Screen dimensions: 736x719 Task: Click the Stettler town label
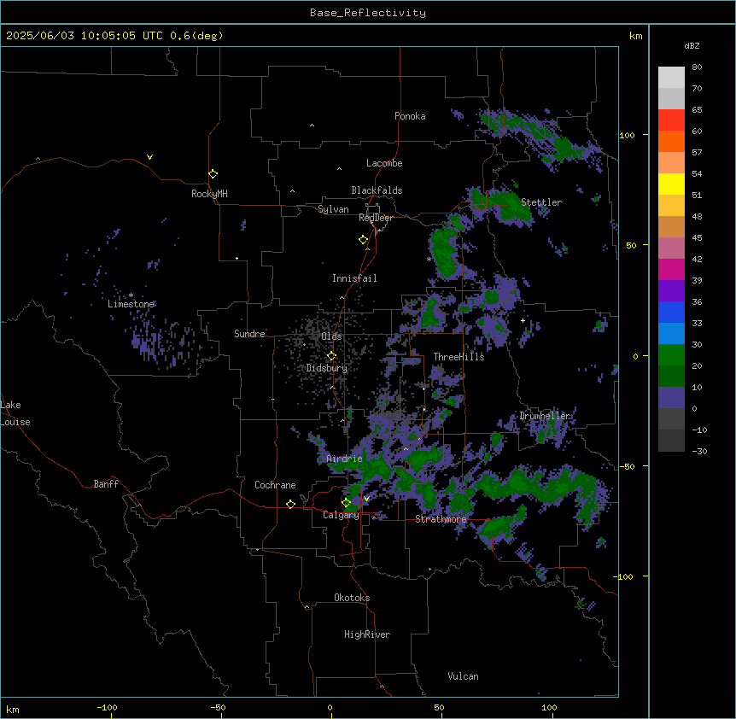click(541, 202)
